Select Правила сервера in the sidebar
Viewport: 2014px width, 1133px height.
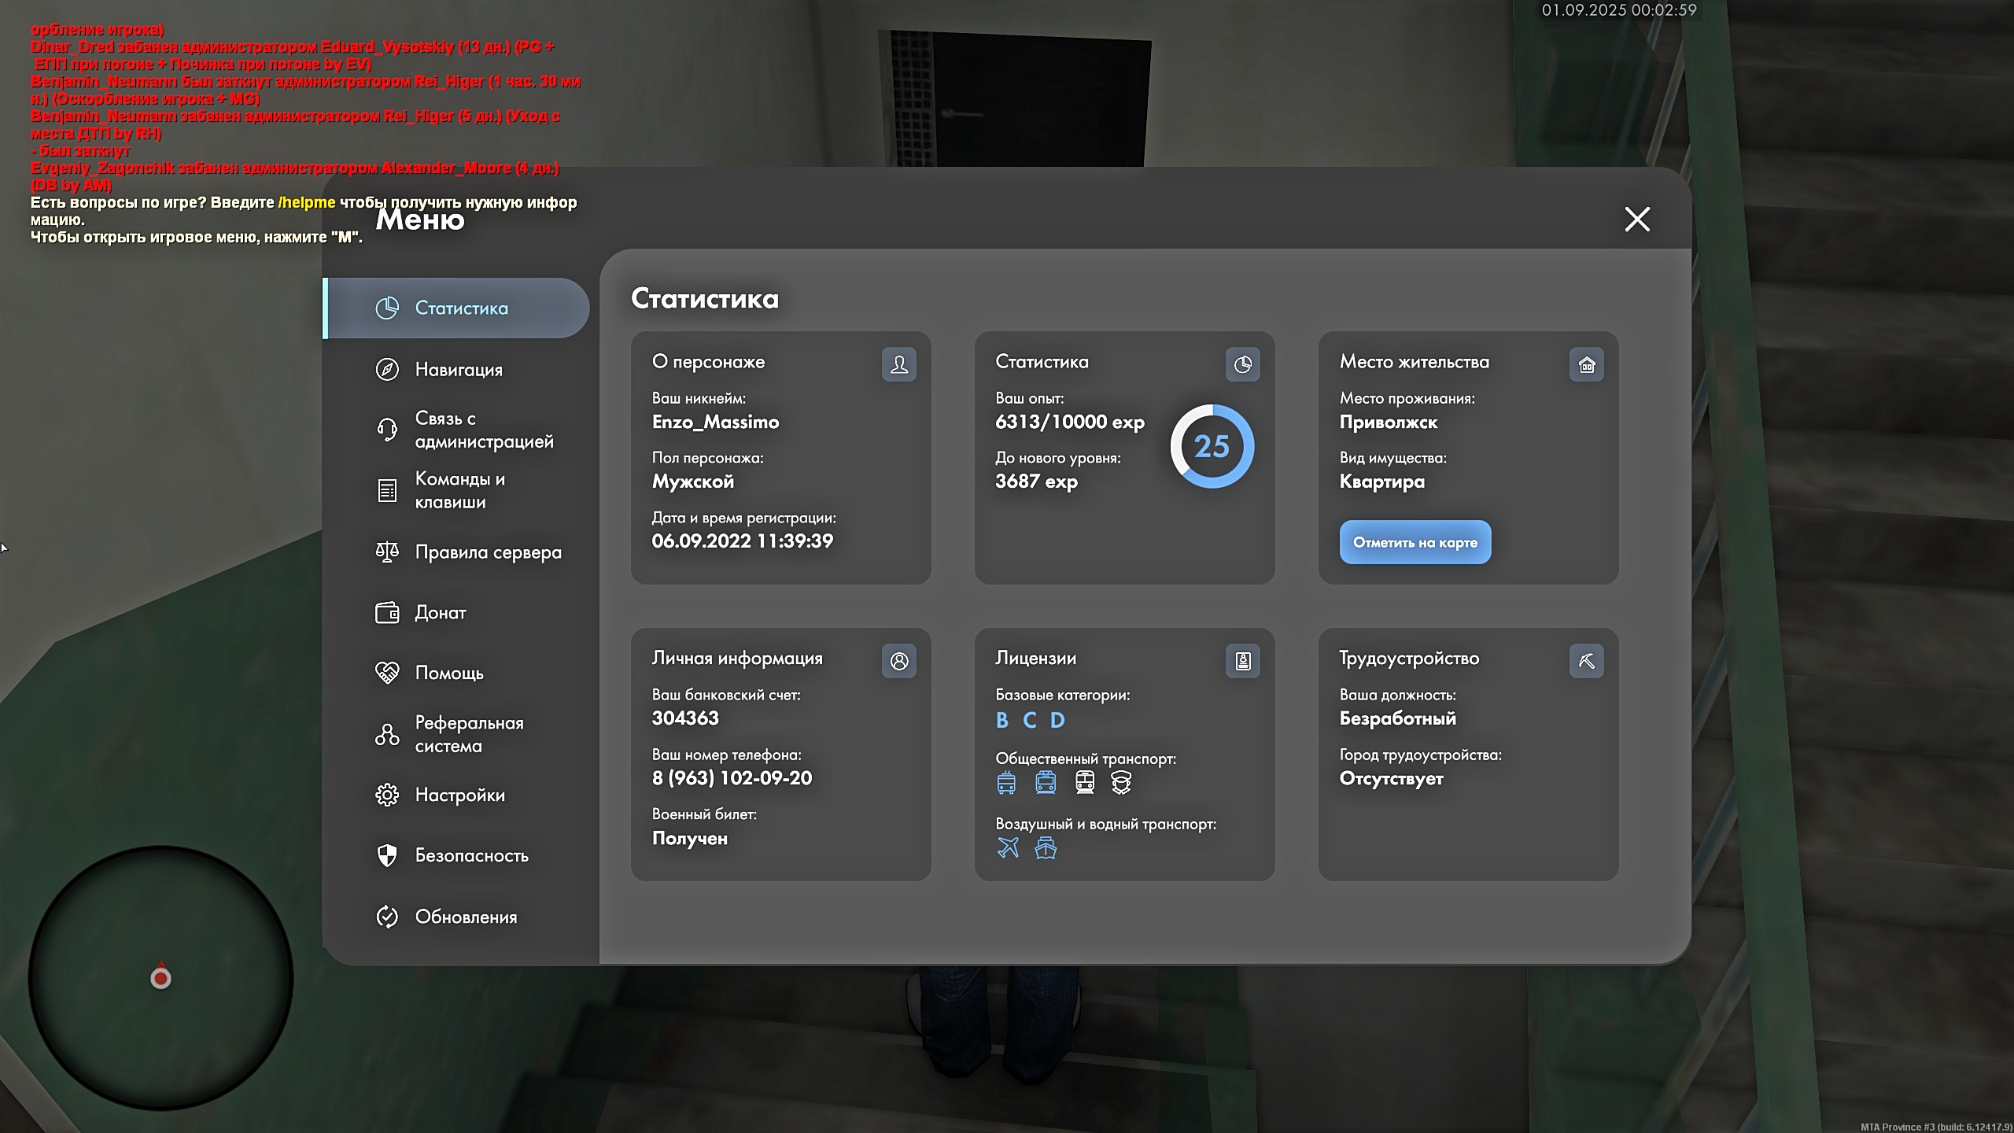click(488, 552)
